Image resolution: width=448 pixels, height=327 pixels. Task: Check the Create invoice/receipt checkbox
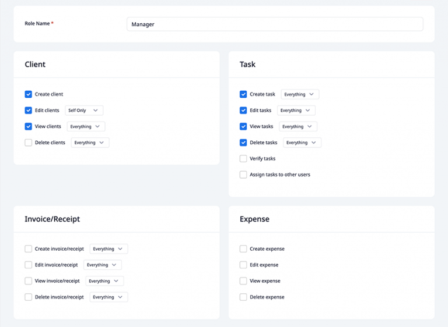click(29, 249)
